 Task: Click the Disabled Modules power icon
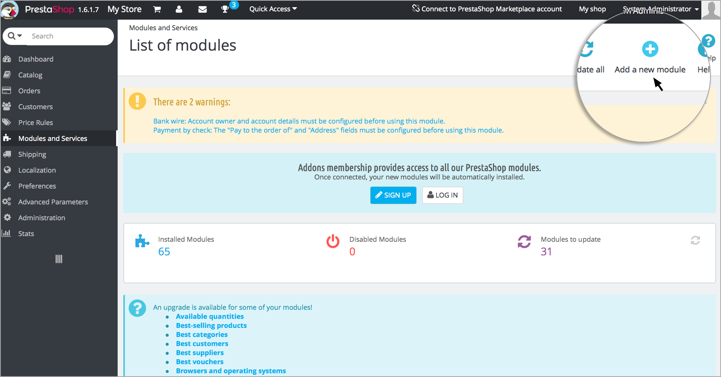click(x=333, y=241)
